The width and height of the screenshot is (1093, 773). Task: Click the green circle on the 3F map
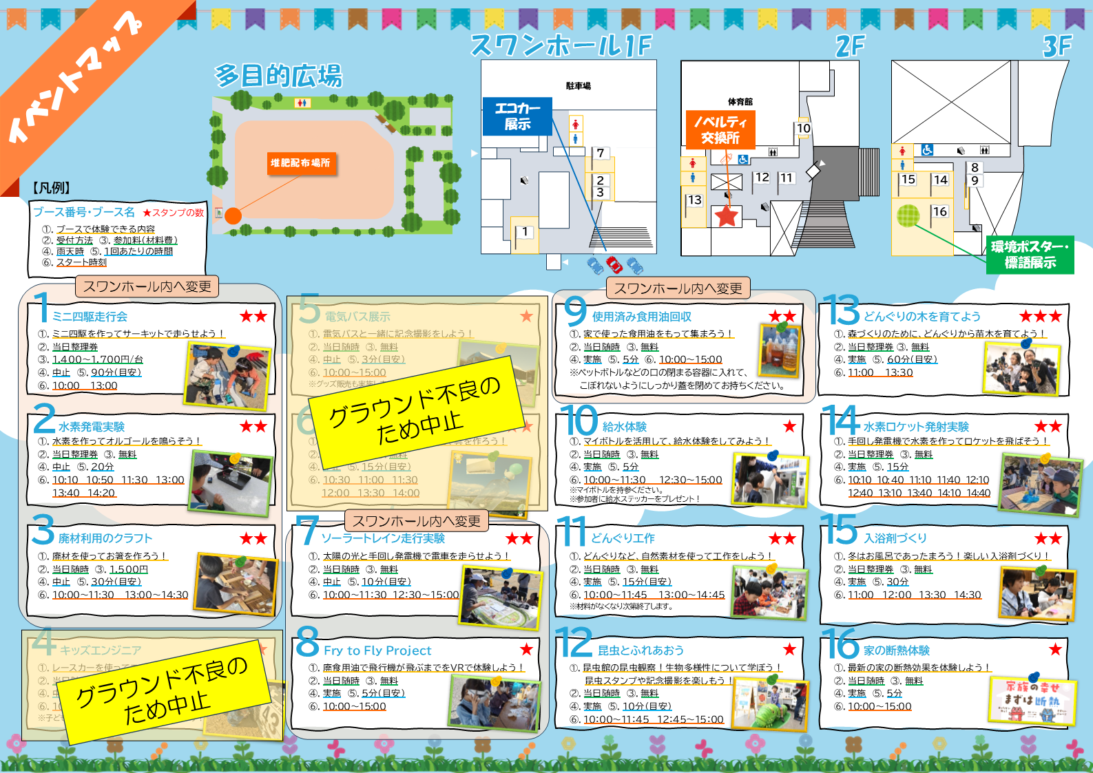coord(908,216)
